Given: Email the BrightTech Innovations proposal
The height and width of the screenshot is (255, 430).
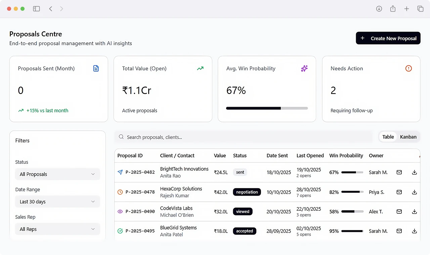Looking at the screenshot, I should pos(399,172).
